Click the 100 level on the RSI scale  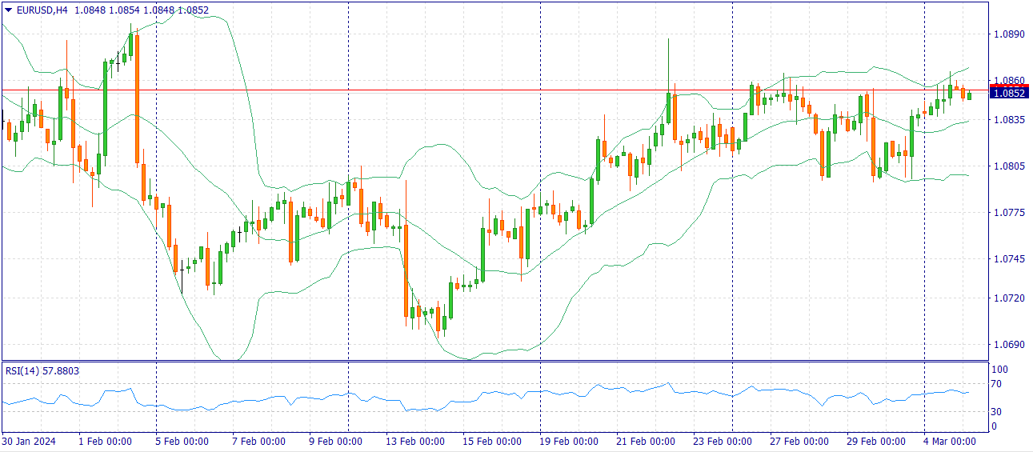[x=999, y=370]
